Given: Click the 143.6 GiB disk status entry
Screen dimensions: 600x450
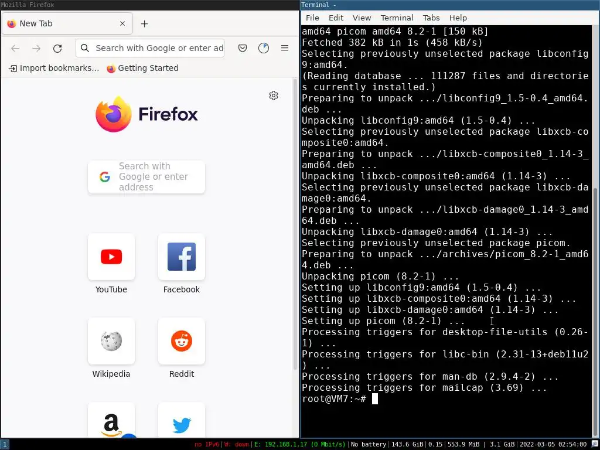Looking at the screenshot, I should pos(407,445).
